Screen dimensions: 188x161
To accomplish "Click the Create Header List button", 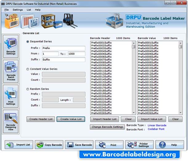I will pyautogui.click(x=41, y=119).
